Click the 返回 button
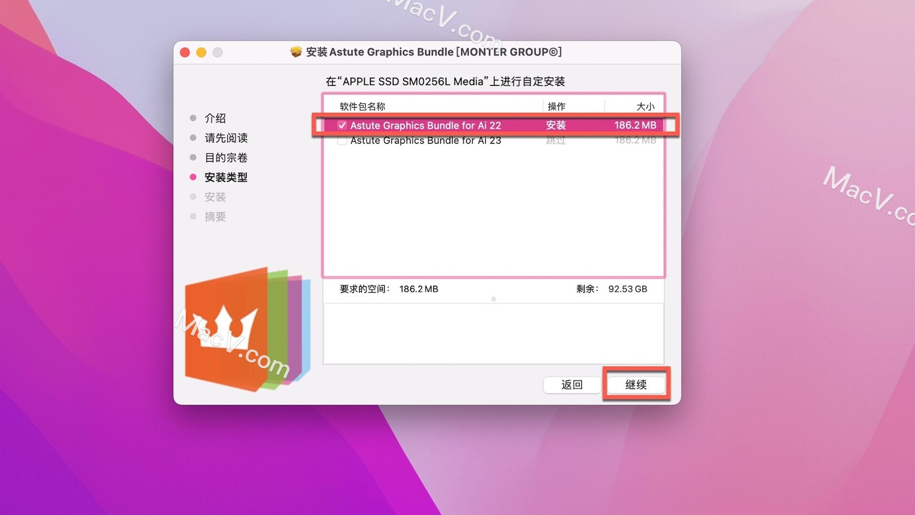 (572, 384)
